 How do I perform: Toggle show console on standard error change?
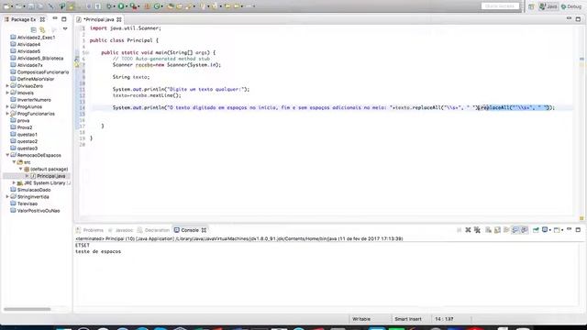pyautogui.click(x=524, y=230)
